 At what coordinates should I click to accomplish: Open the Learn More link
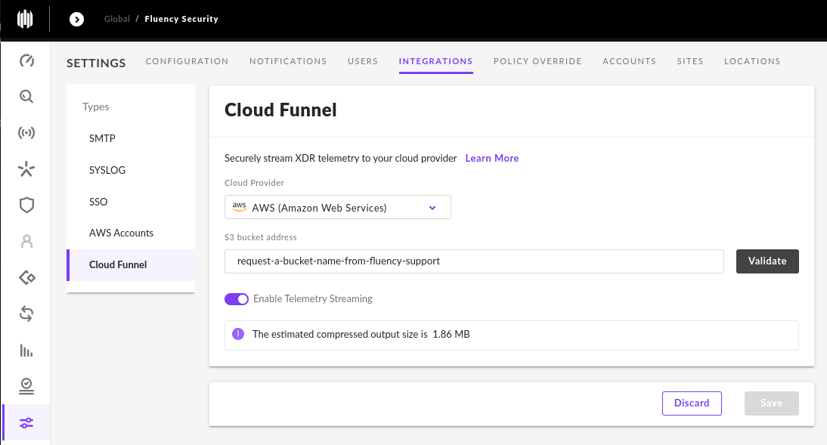(491, 158)
